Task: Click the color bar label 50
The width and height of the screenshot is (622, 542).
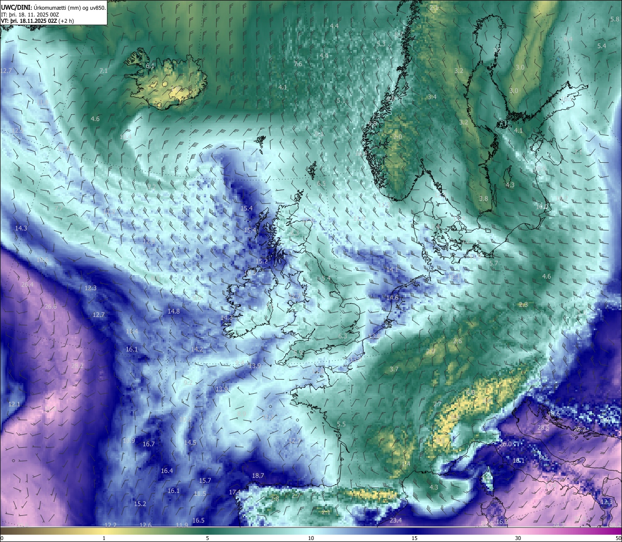Action: click(618, 538)
